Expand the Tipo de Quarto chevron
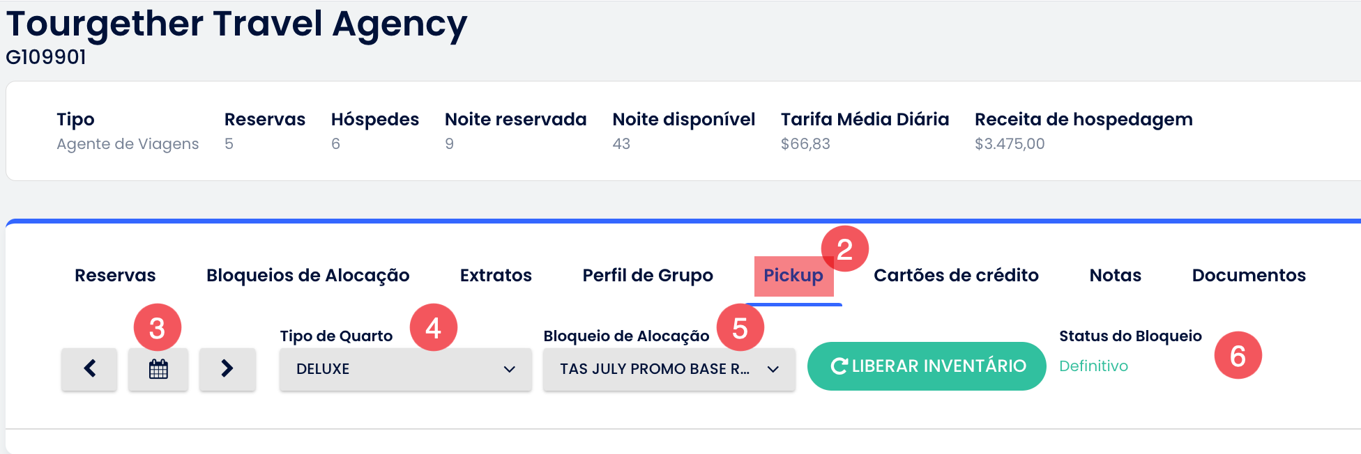 [x=510, y=369]
